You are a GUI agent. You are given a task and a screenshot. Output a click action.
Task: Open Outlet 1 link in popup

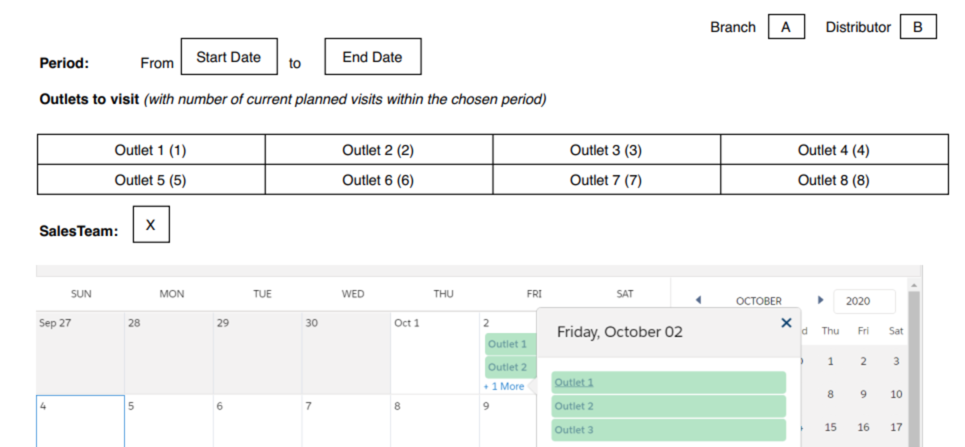(573, 382)
